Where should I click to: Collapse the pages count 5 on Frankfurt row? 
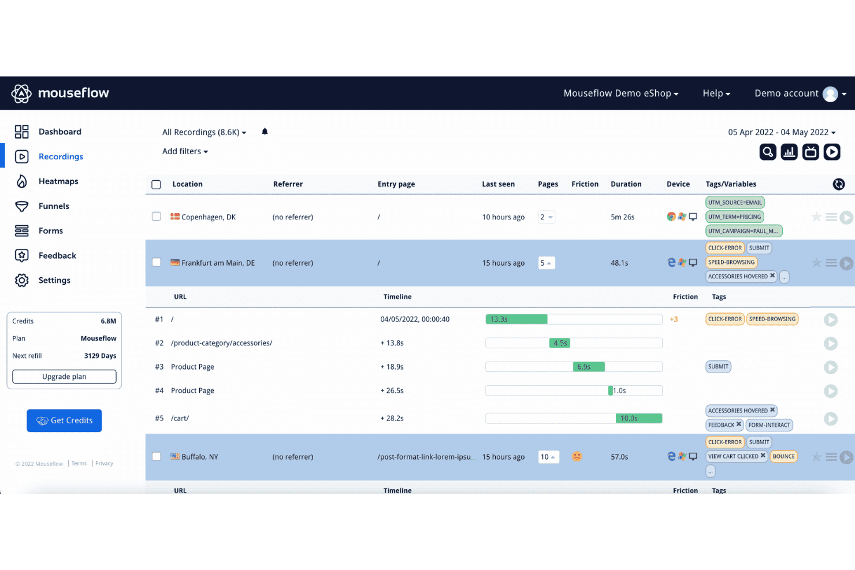(547, 263)
